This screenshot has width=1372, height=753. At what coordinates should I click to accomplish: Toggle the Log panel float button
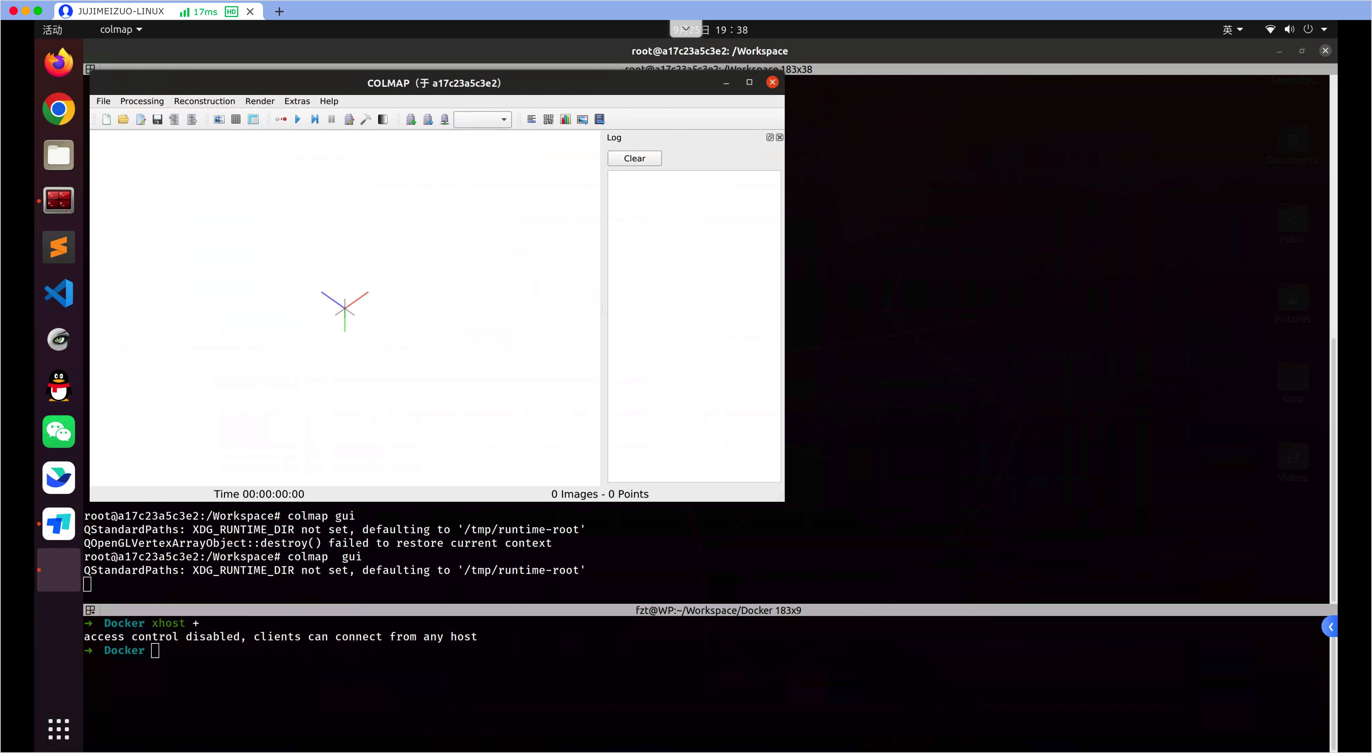click(x=770, y=137)
